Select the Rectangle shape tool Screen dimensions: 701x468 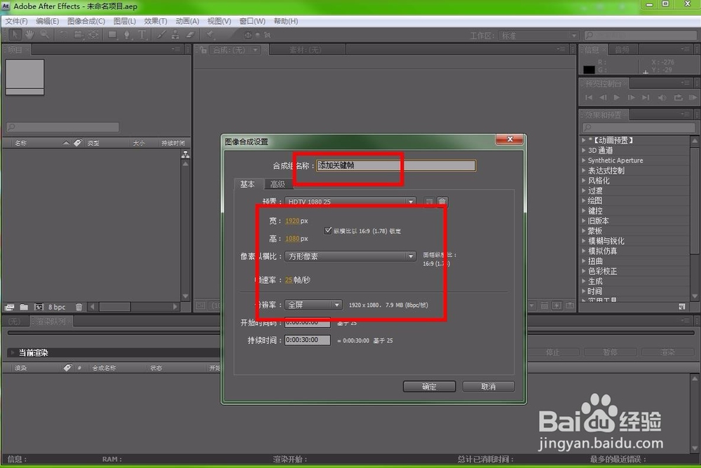coord(113,34)
